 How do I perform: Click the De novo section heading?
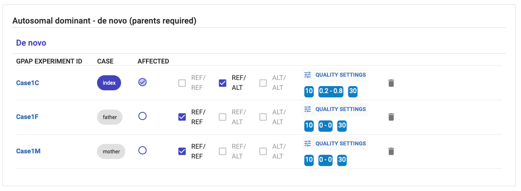pos(31,43)
